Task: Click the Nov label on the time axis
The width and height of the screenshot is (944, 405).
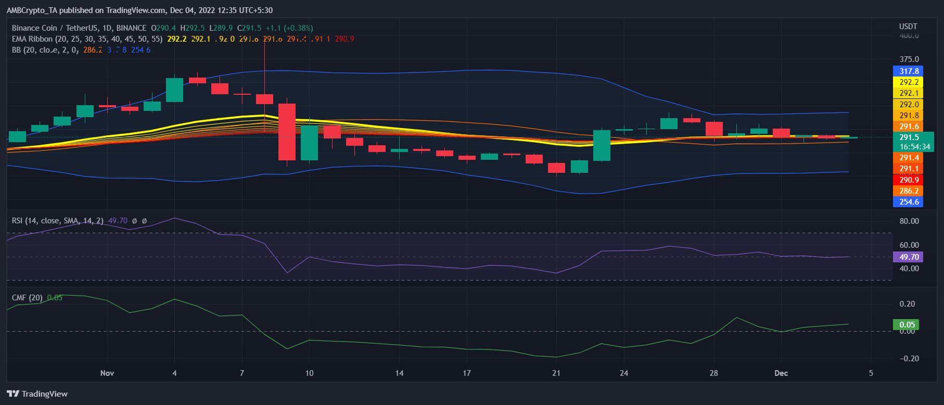Action: coord(107,373)
